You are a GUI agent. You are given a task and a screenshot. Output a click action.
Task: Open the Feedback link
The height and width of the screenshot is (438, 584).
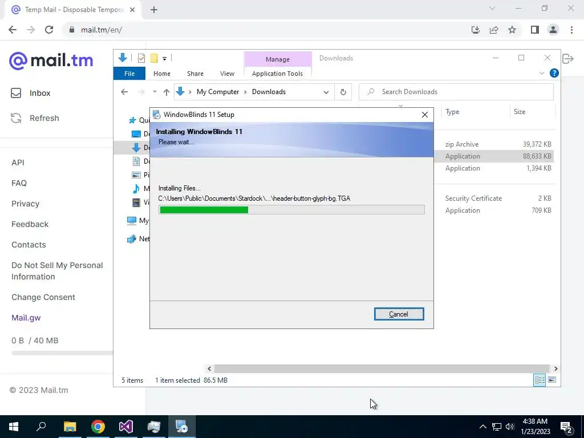[x=30, y=224]
